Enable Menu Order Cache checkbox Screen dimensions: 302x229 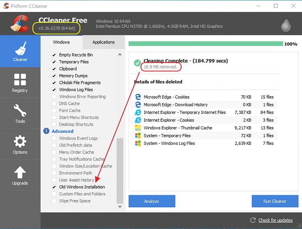(x=54, y=152)
